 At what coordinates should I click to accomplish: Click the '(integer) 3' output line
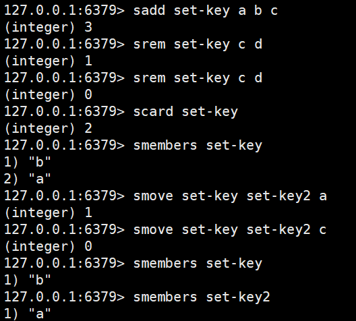pos(49,28)
